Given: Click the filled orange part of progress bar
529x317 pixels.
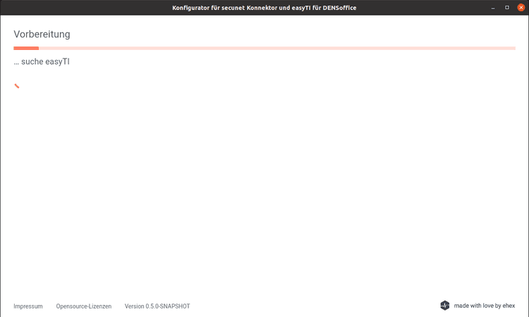Looking at the screenshot, I should (26, 48).
